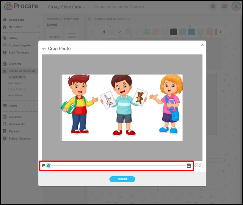
Task: Open Meal Plans sub-item
Action: tap(15, 95)
